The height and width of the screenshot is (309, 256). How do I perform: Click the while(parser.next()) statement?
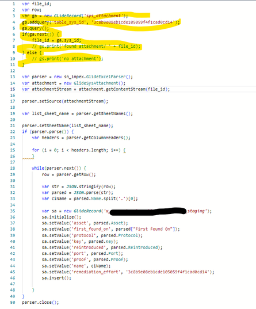pyautogui.click(x=59, y=168)
